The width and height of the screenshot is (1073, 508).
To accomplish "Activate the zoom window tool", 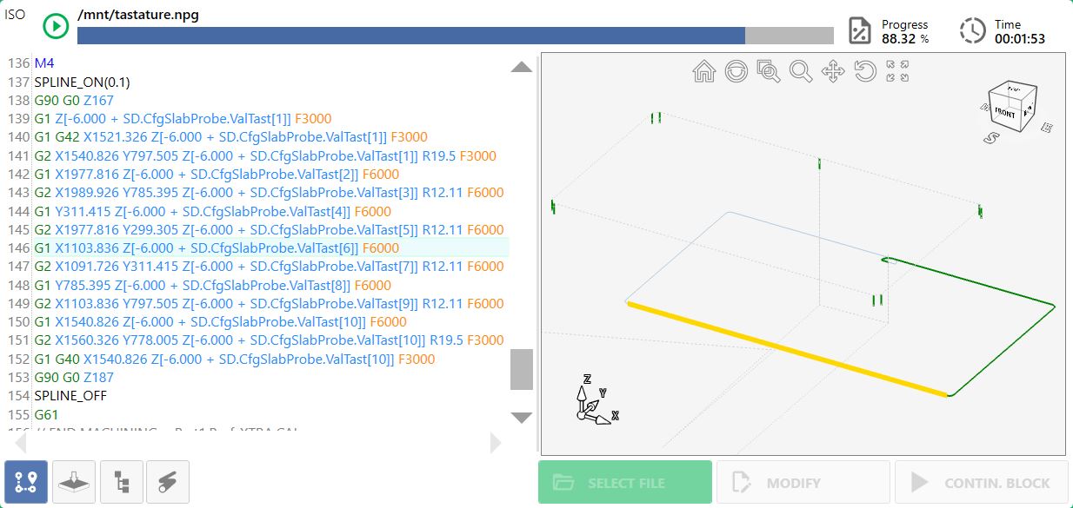I will 769,71.
